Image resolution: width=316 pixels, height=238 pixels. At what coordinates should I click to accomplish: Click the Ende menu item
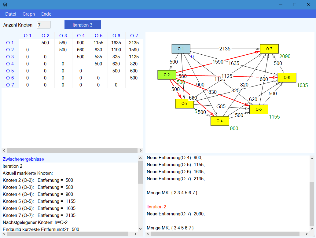46,14
